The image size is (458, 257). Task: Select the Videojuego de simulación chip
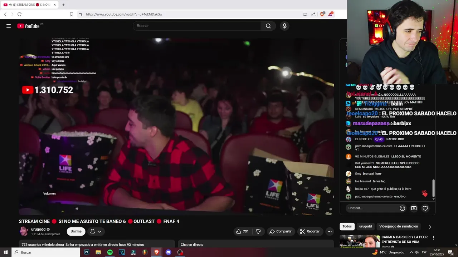click(x=399, y=226)
